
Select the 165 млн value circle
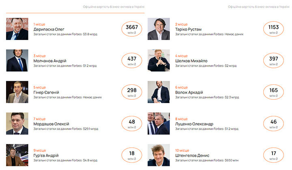(x=273, y=92)
